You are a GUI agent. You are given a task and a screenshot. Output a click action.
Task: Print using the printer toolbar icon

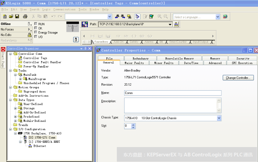pyautogui.click(x=25, y=16)
